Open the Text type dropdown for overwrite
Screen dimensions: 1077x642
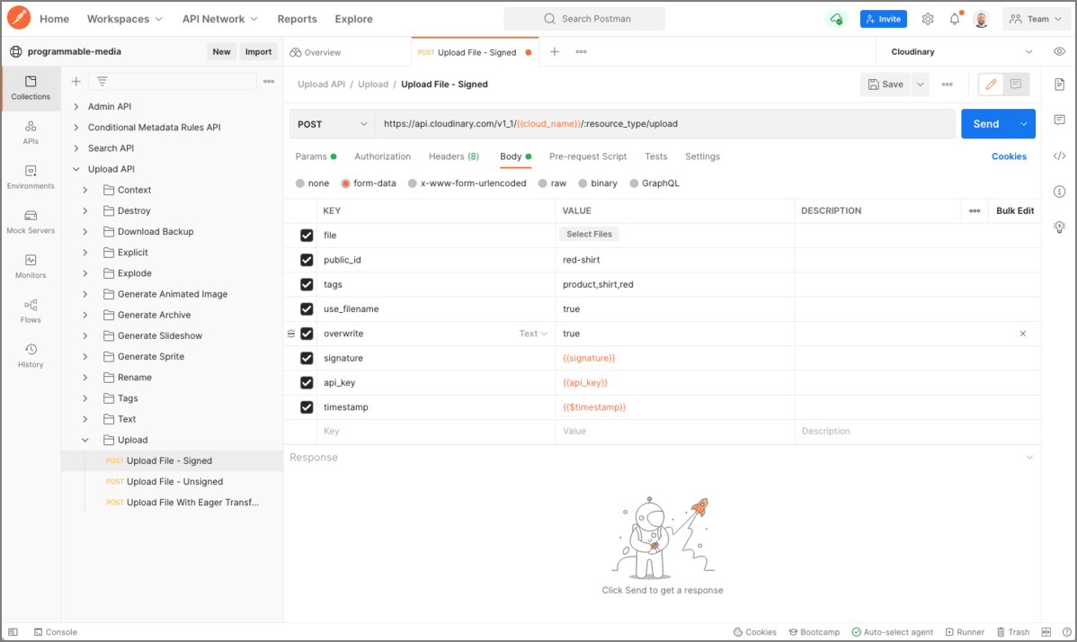[x=533, y=334]
